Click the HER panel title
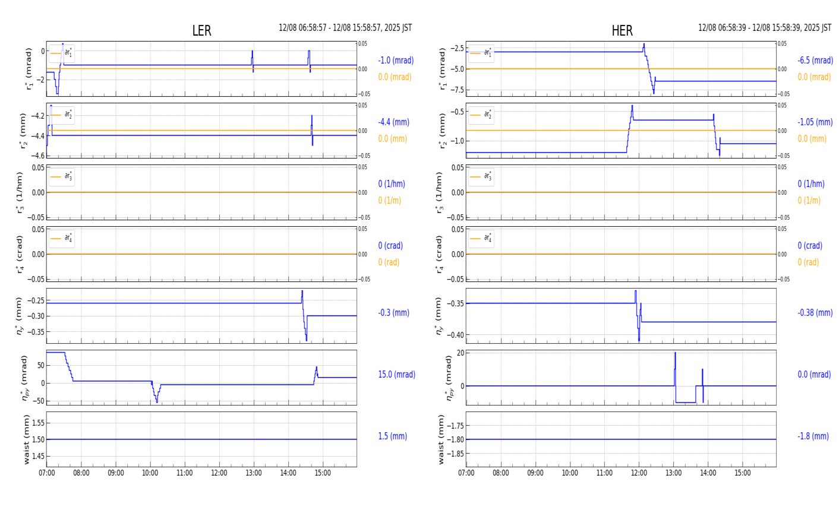Viewport: 839px width, 513px height. [x=622, y=31]
